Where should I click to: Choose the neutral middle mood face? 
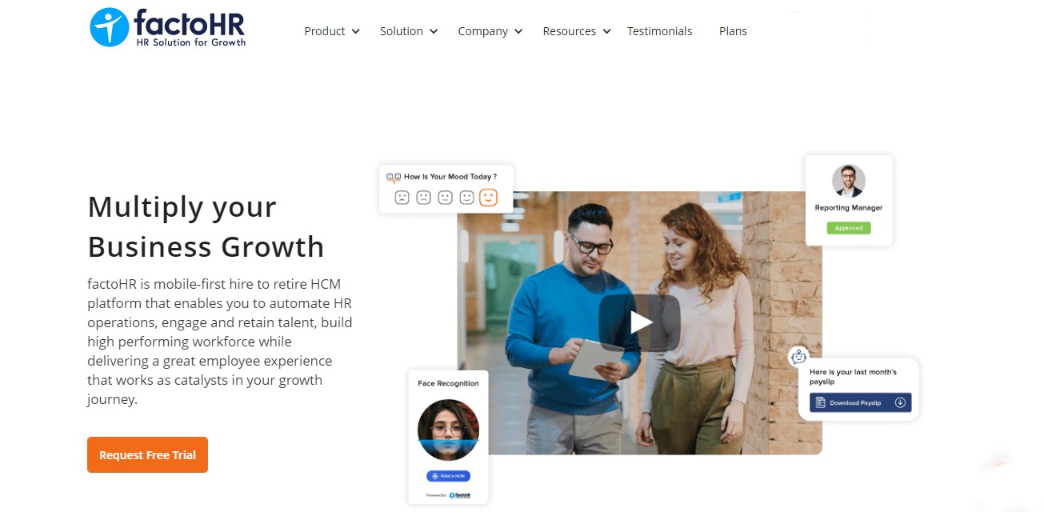pyautogui.click(x=446, y=197)
